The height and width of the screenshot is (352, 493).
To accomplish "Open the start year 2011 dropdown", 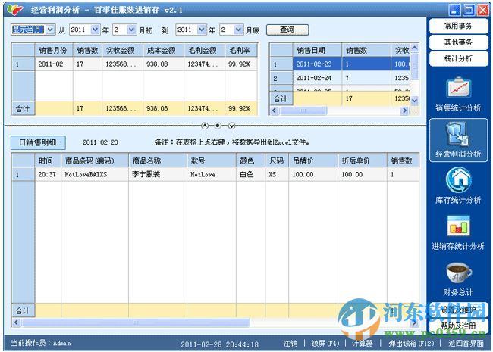I will [96, 30].
